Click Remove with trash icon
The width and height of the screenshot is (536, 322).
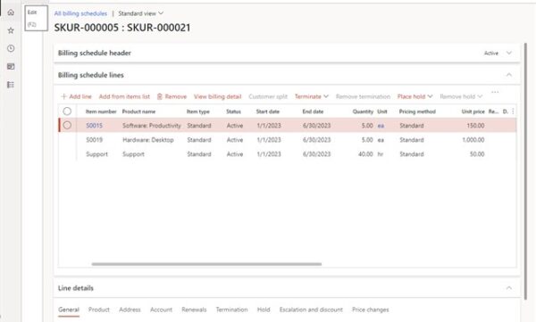(x=172, y=96)
